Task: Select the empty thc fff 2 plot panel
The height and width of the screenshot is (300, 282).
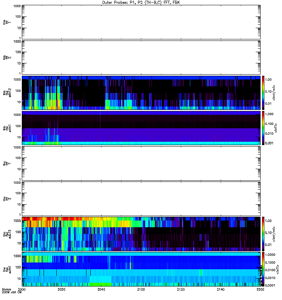Action: (x=141, y=199)
